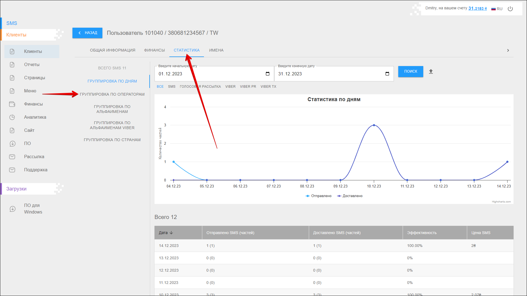Click the Аналитика pie chart icon

(x=12, y=117)
